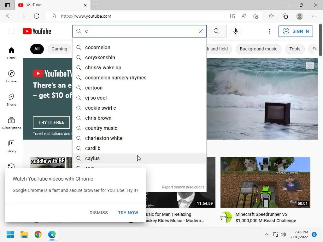Image resolution: width=323 pixels, height=242 pixels.
Task: Choose the cookie swirl c suggestion
Action: (139, 108)
